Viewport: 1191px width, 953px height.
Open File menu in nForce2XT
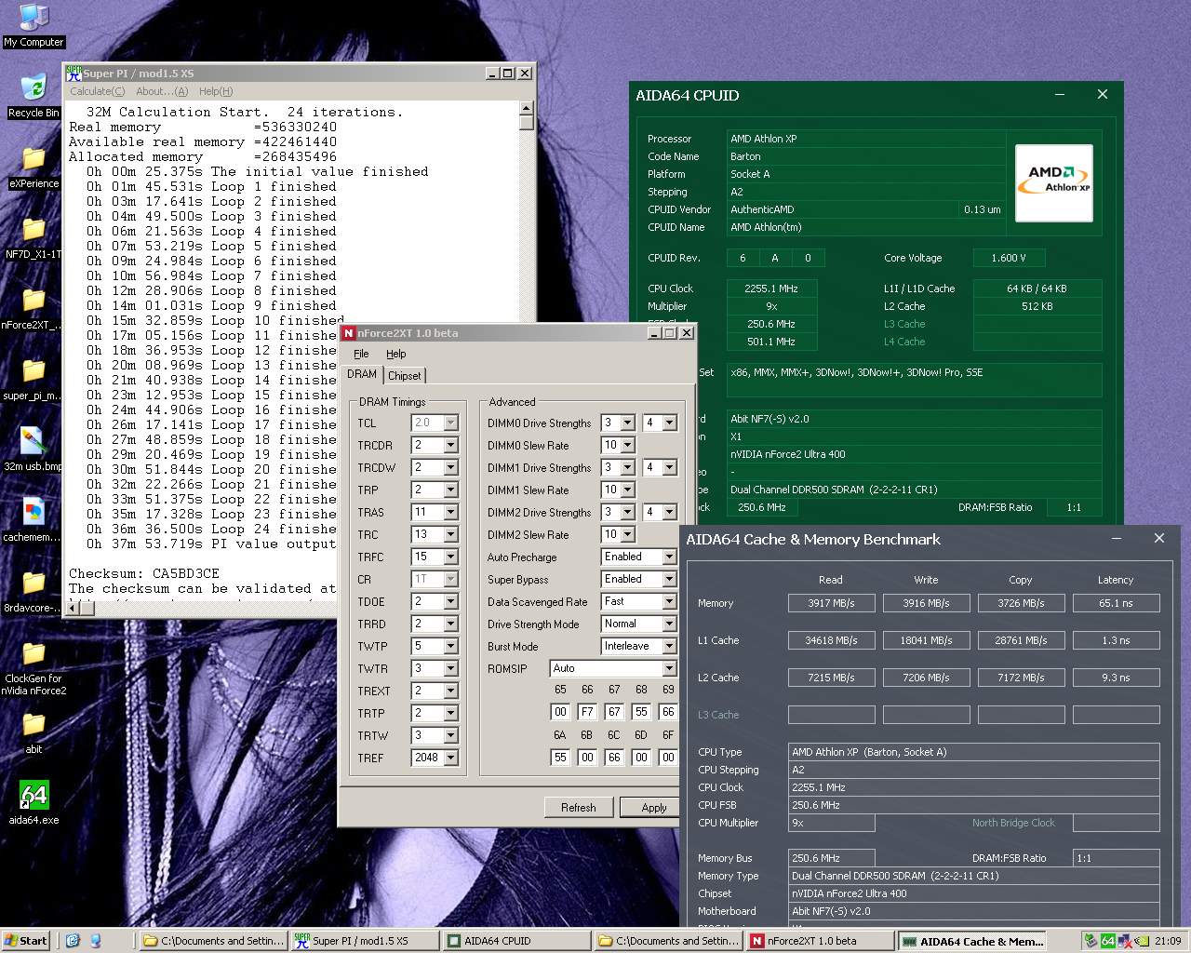361,354
